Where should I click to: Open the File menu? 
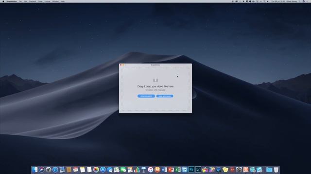click(20, 1)
